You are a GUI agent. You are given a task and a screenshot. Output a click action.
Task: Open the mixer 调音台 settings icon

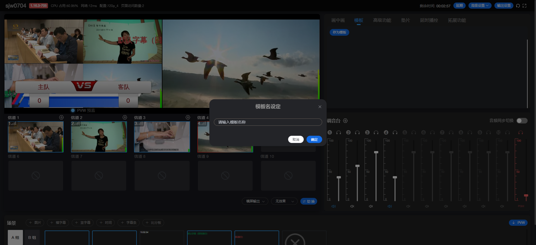point(345,121)
